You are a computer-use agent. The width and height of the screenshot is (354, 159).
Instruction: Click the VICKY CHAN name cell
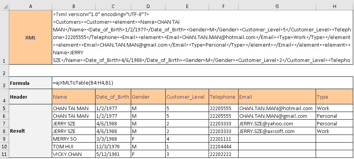tap(73, 154)
